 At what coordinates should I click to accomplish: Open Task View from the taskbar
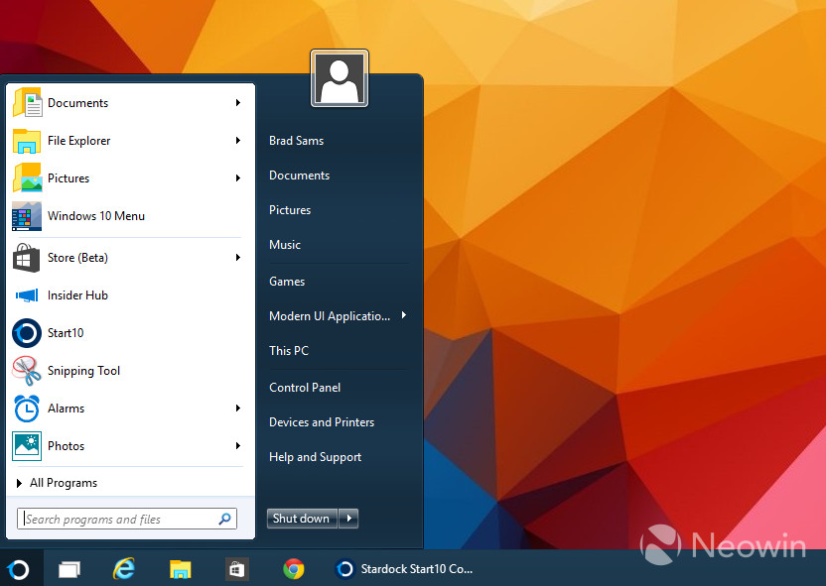pyautogui.click(x=69, y=569)
